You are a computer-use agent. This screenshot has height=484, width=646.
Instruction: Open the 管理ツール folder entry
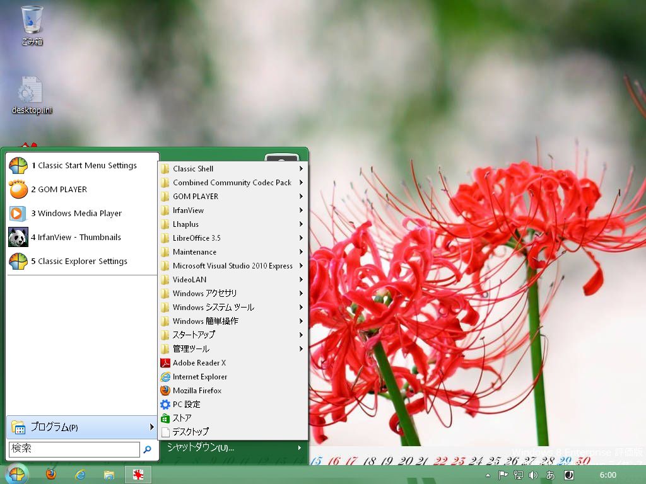coord(232,349)
